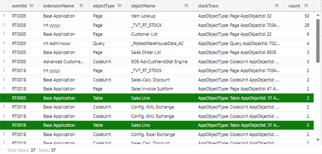Select the Sales Invoice Subform cell
The height and width of the screenshot is (154, 322).
point(152,89)
